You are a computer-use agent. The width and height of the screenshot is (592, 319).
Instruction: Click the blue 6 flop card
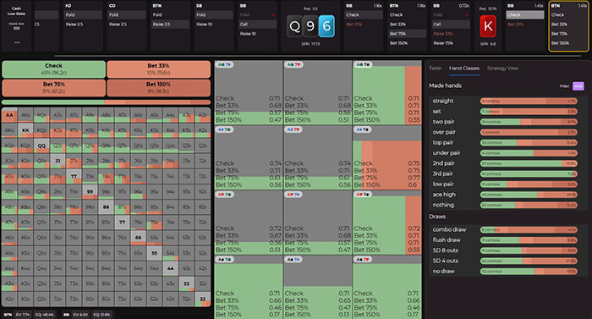[x=326, y=26]
